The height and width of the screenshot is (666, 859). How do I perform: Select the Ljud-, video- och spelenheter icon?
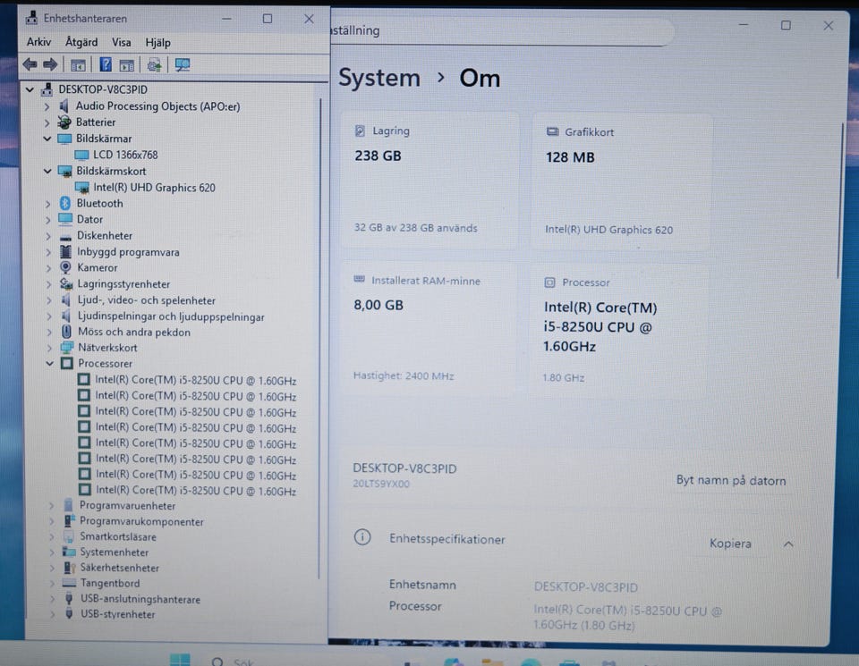(x=66, y=299)
